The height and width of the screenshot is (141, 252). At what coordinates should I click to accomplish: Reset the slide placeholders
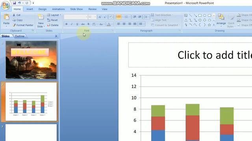coord(52,20)
